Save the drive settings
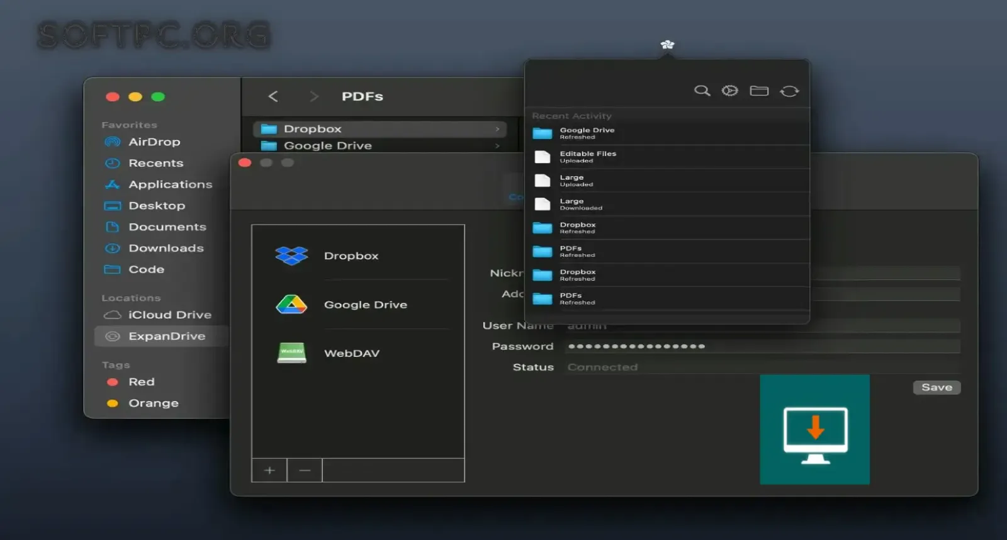The height and width of the screenshot is (540, 1007). 937,387
